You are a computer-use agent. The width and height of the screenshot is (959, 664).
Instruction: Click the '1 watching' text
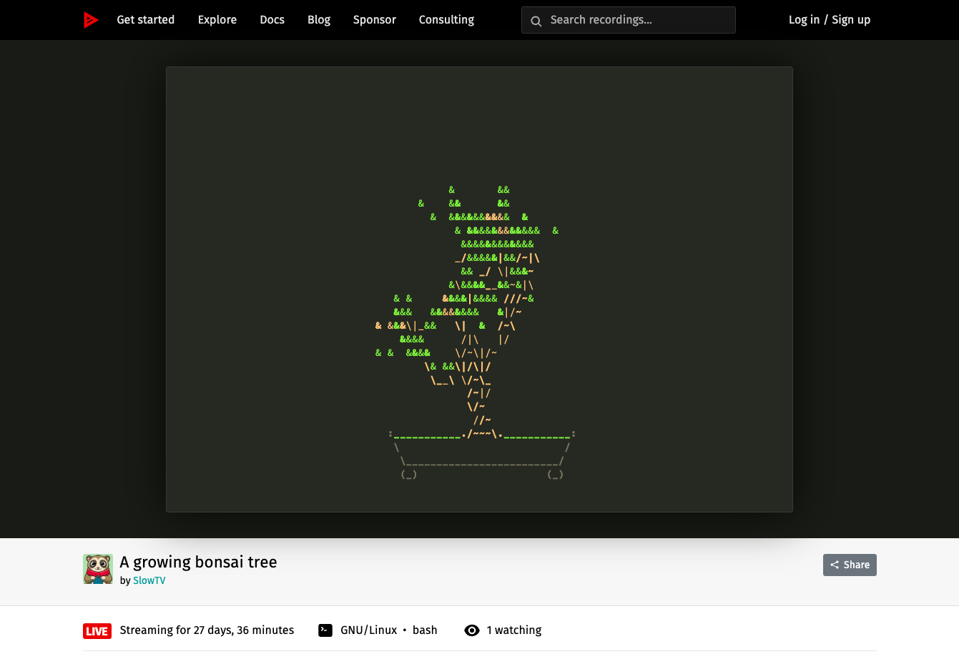pos(514,630)
